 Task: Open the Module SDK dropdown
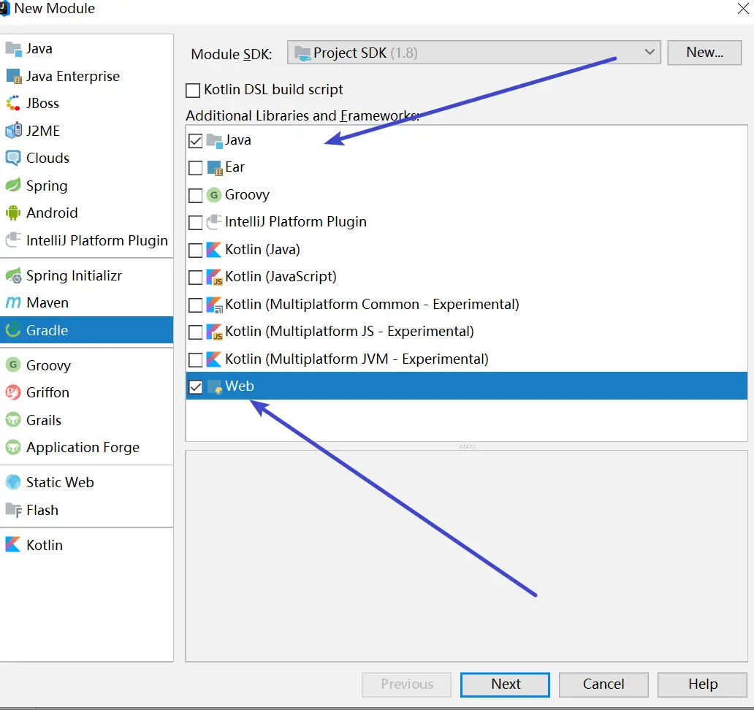pos(473,53)
